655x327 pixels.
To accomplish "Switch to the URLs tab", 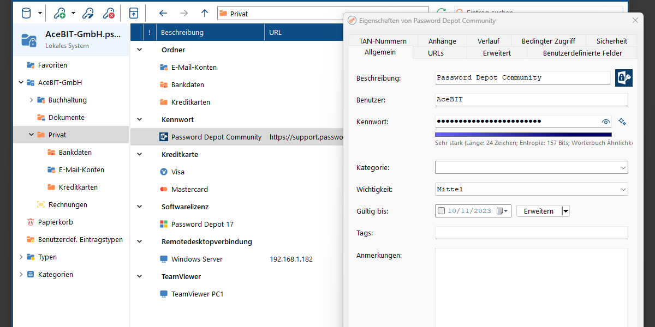I will (x=436, y=53).
